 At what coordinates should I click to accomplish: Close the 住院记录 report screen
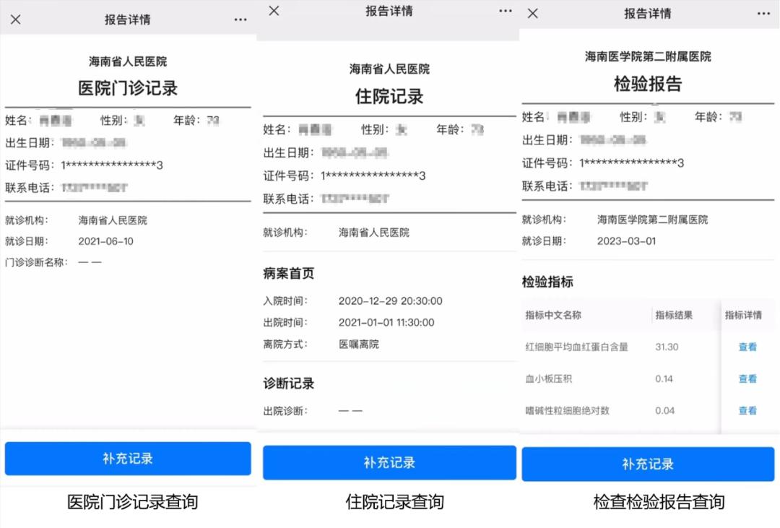pyautogui.click(x=274, y=10)
